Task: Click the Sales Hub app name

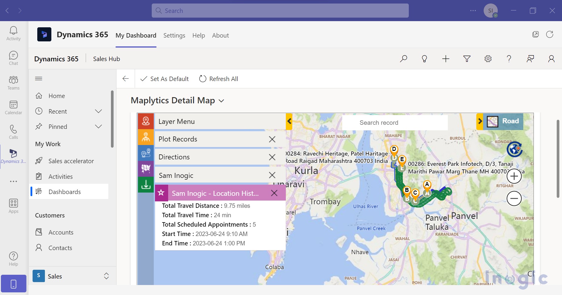Action: tap(107, 59)
